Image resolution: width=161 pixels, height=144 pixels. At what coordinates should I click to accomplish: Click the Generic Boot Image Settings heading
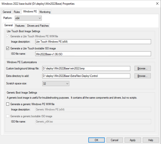22,93
